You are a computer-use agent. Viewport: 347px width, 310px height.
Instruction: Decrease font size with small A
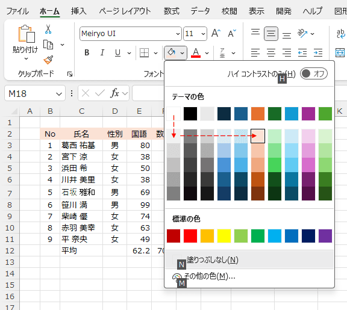click(232, 34)
